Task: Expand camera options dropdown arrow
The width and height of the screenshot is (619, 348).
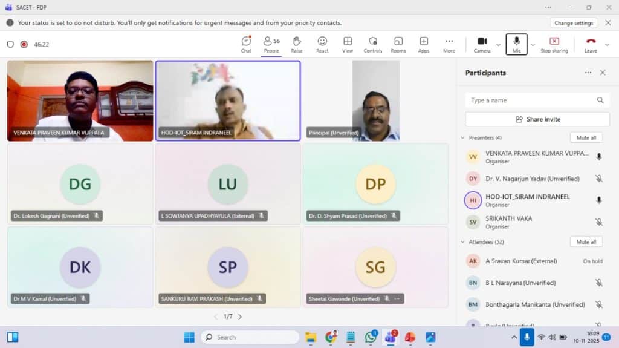Action: (x=498, y=45)
